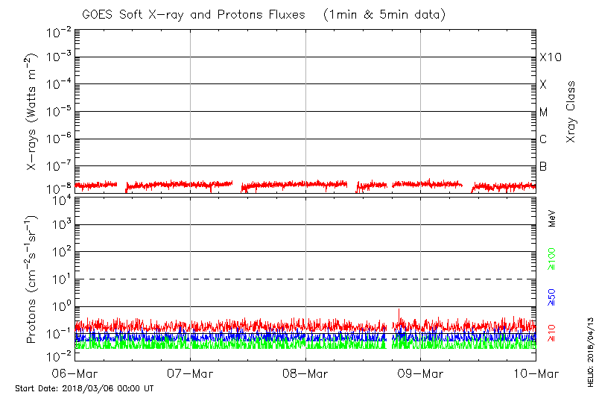The width and height of the screenshot is (596, 395).
Task: Select the C flare class label
Action: (x=543, y=139)
